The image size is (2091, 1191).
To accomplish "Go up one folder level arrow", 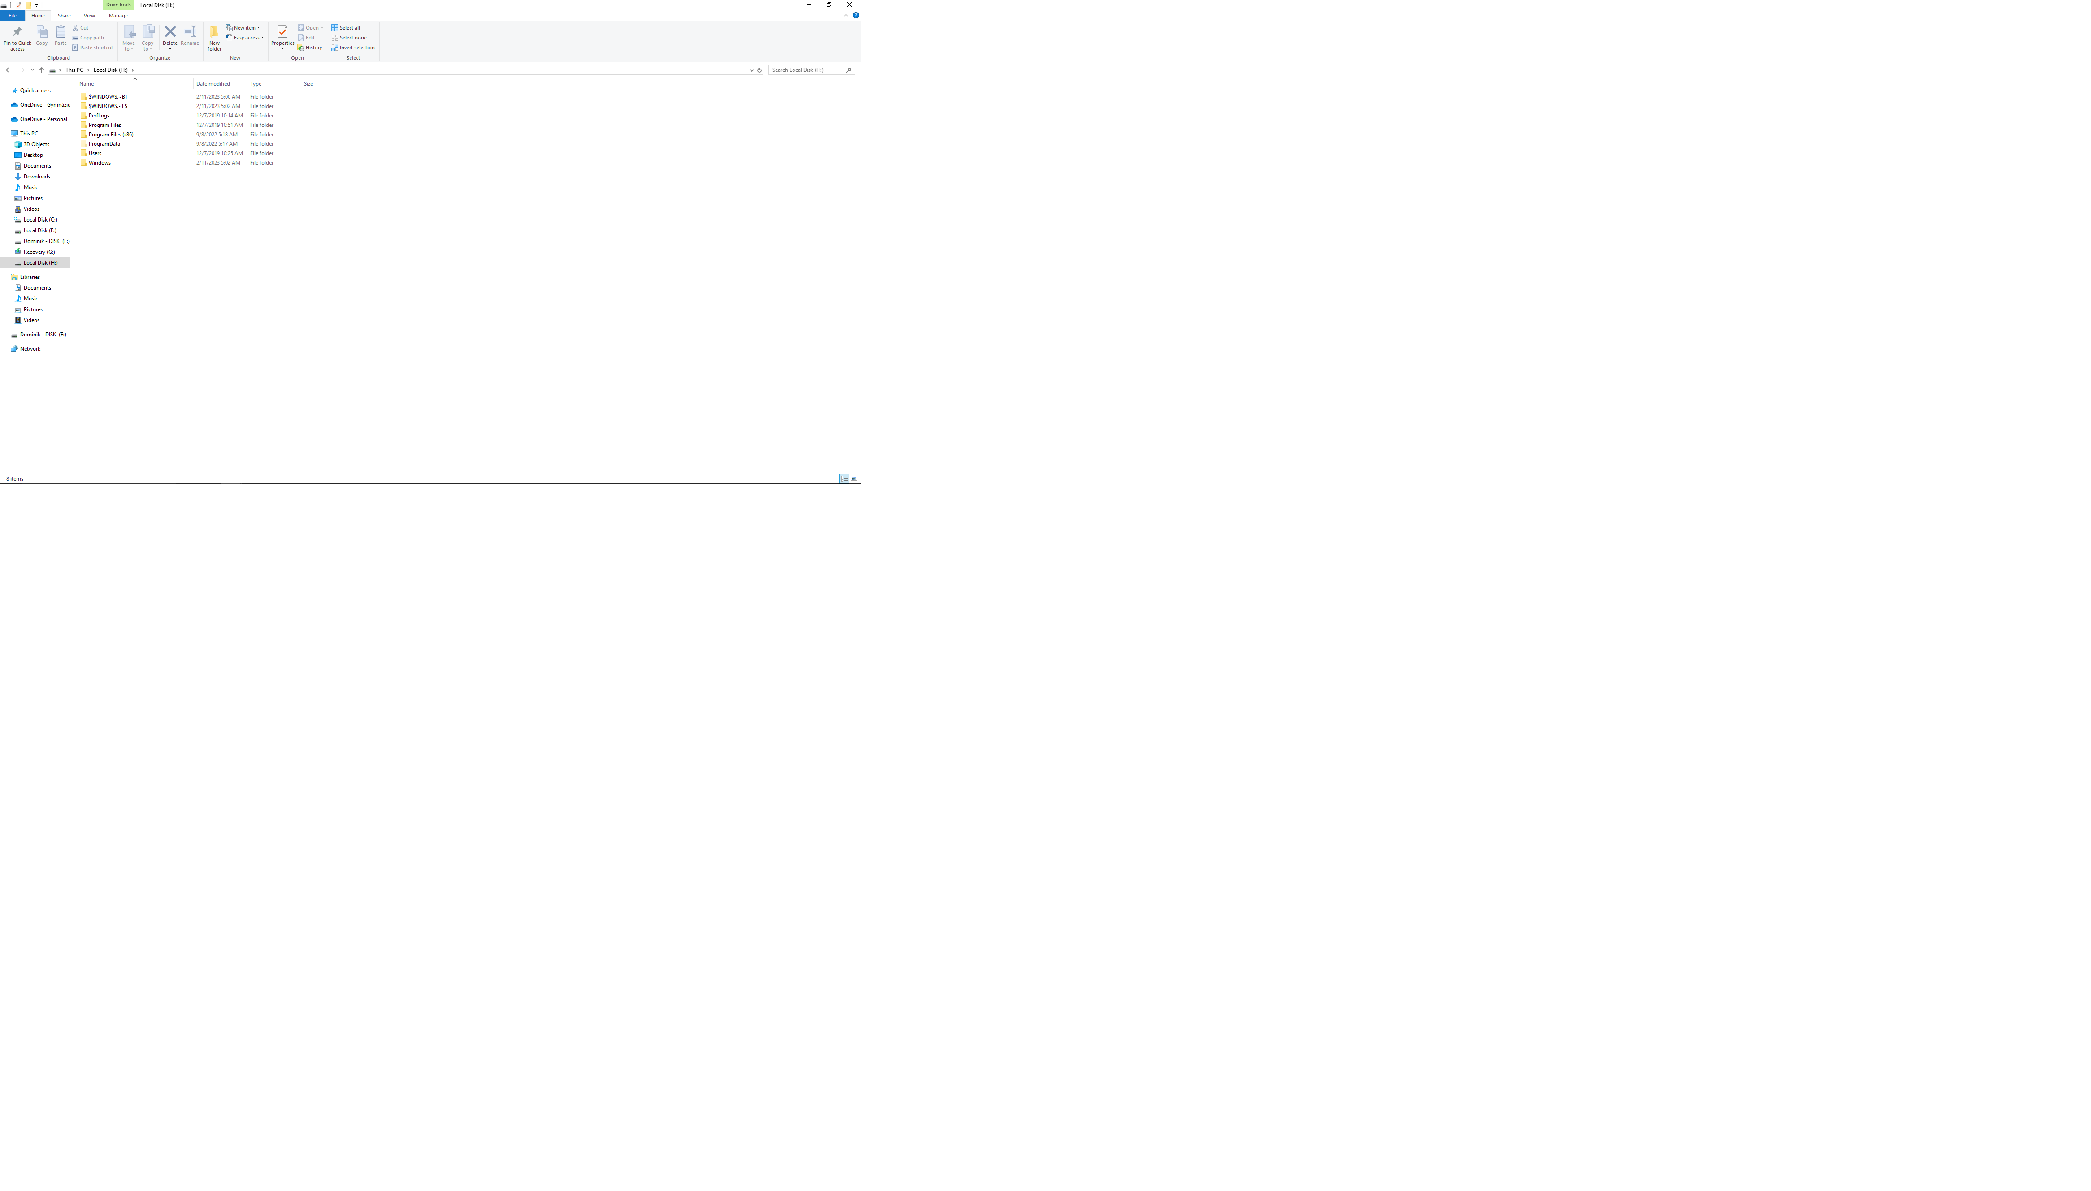I will point(42,70).
